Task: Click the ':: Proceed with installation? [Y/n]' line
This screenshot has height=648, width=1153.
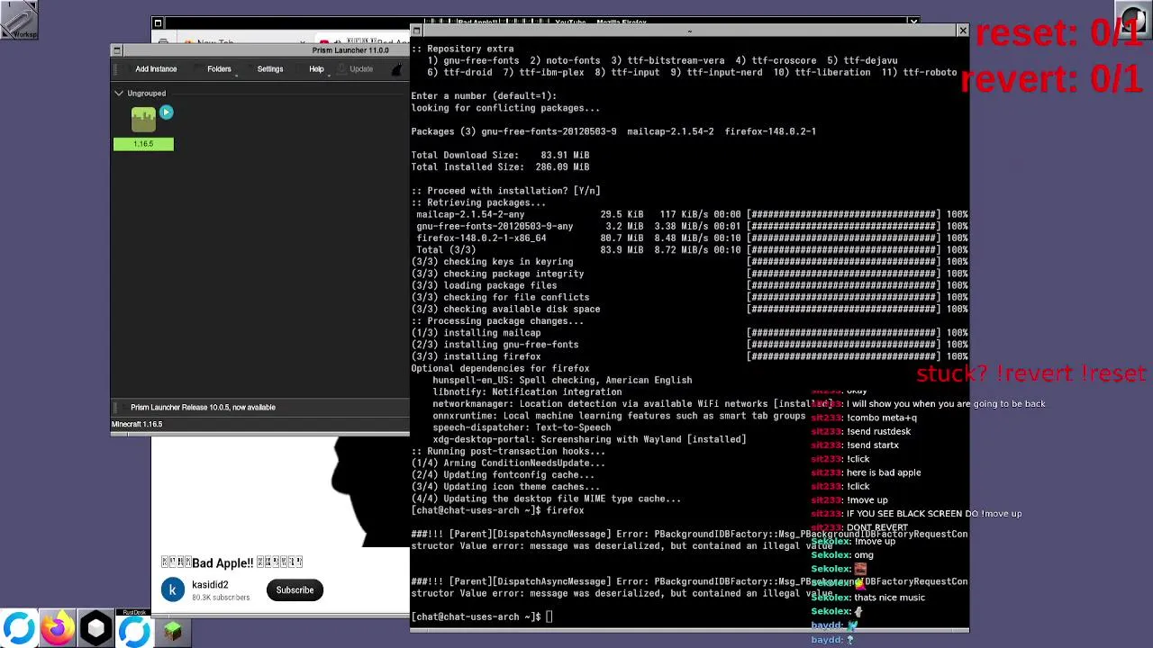Action: (505, 191)
